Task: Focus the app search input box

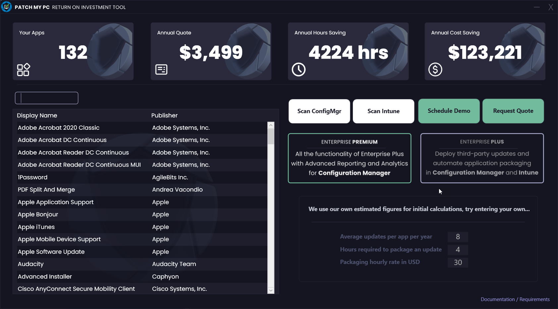Action: coord(47,98)
